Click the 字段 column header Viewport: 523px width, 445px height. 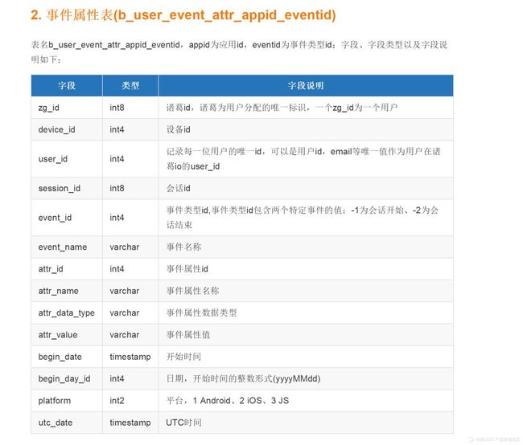[67, 86]
